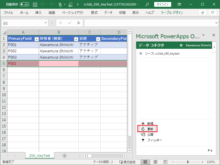Click the insert function fx icon

pos(78,23)
